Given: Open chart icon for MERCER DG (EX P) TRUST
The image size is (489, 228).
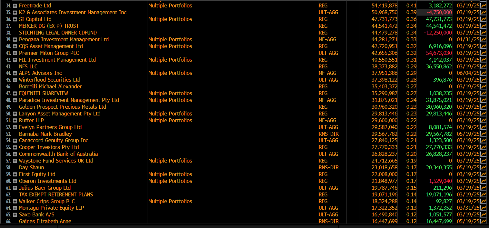Looking at the screenshot, I should pyautogui.click(x=483, y=26).
